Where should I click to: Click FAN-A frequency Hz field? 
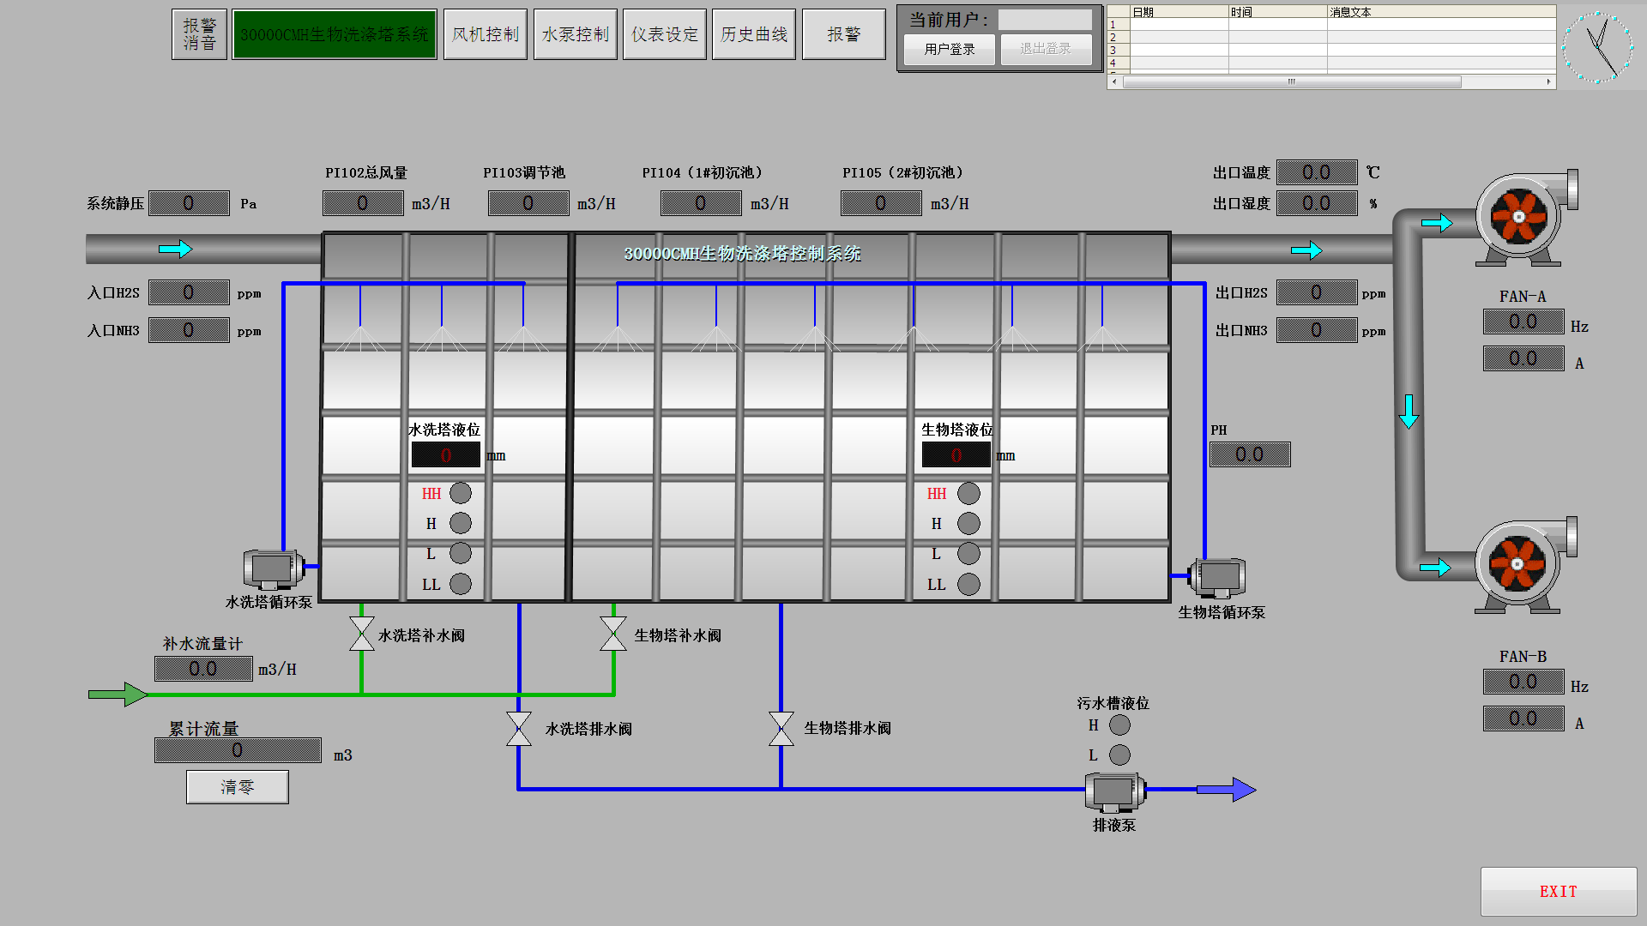click(x=1523, y=322)
